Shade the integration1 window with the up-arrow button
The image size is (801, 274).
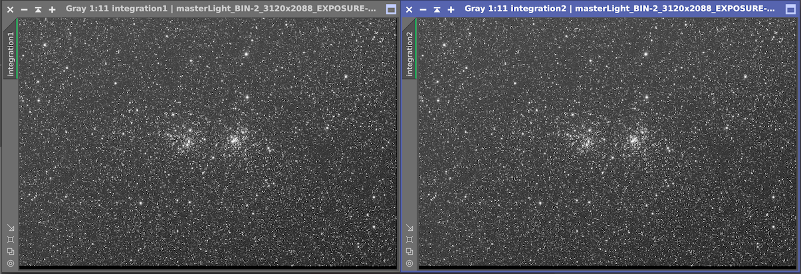[x=38, y=9]
